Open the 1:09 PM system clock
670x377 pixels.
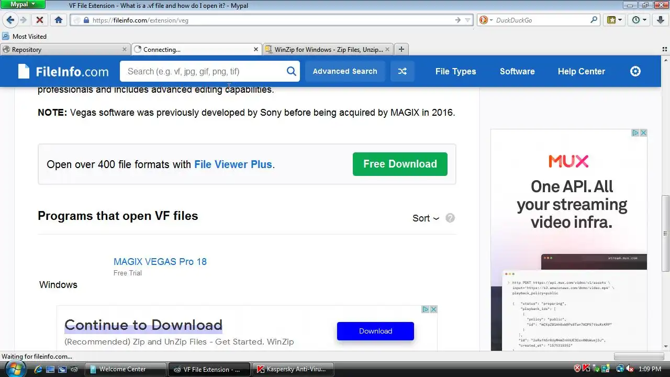650,369
